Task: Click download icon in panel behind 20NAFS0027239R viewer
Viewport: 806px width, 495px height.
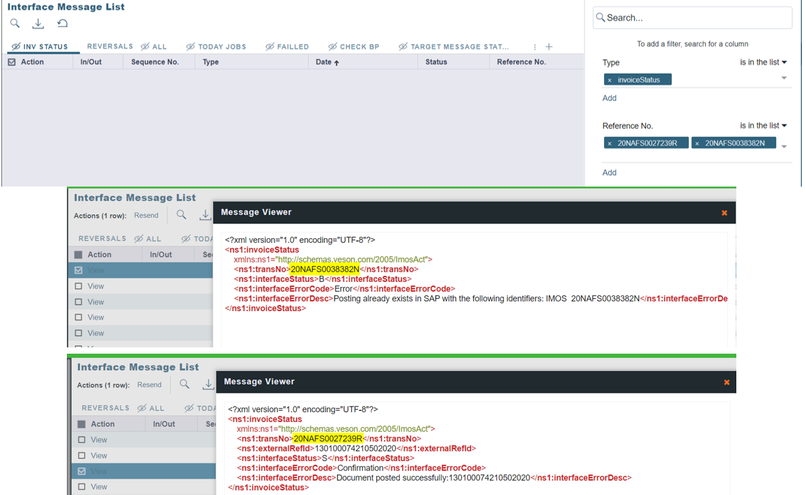Action: (208, 384)
